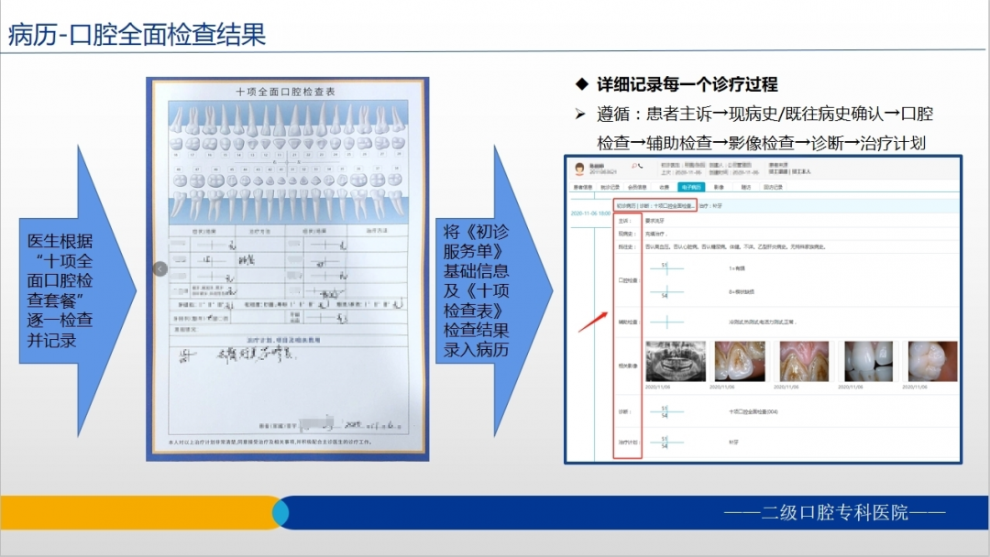The image size is (990, 557).
Task: Click the 辅助检查 auxiliary exam dental chart
Action: click(x=665, y=322)
